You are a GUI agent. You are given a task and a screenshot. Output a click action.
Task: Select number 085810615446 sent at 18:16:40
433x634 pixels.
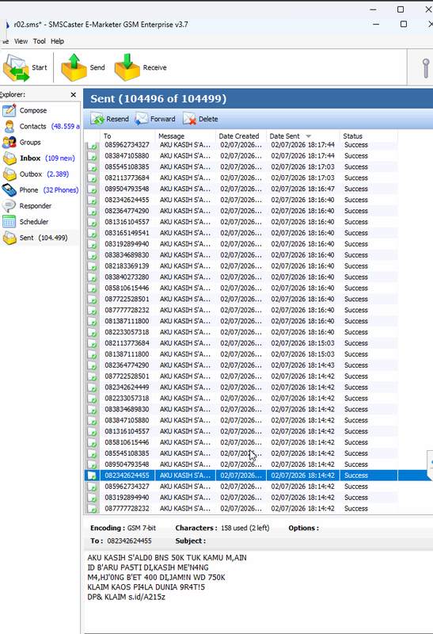tap(127, 288)
